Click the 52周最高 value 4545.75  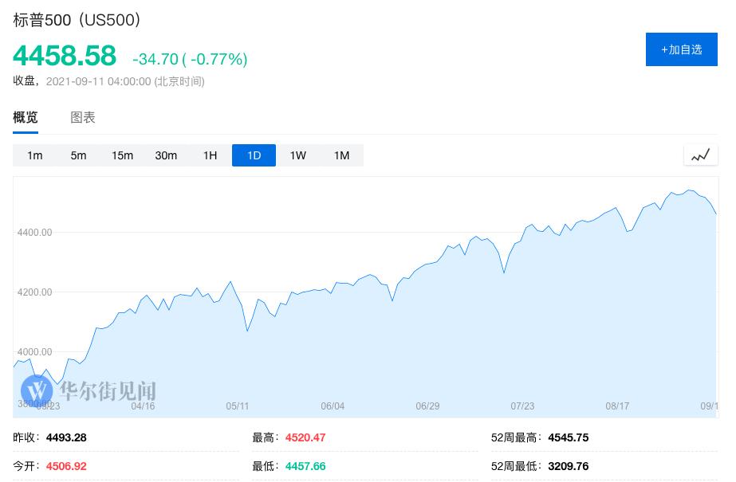click(568, 437)
